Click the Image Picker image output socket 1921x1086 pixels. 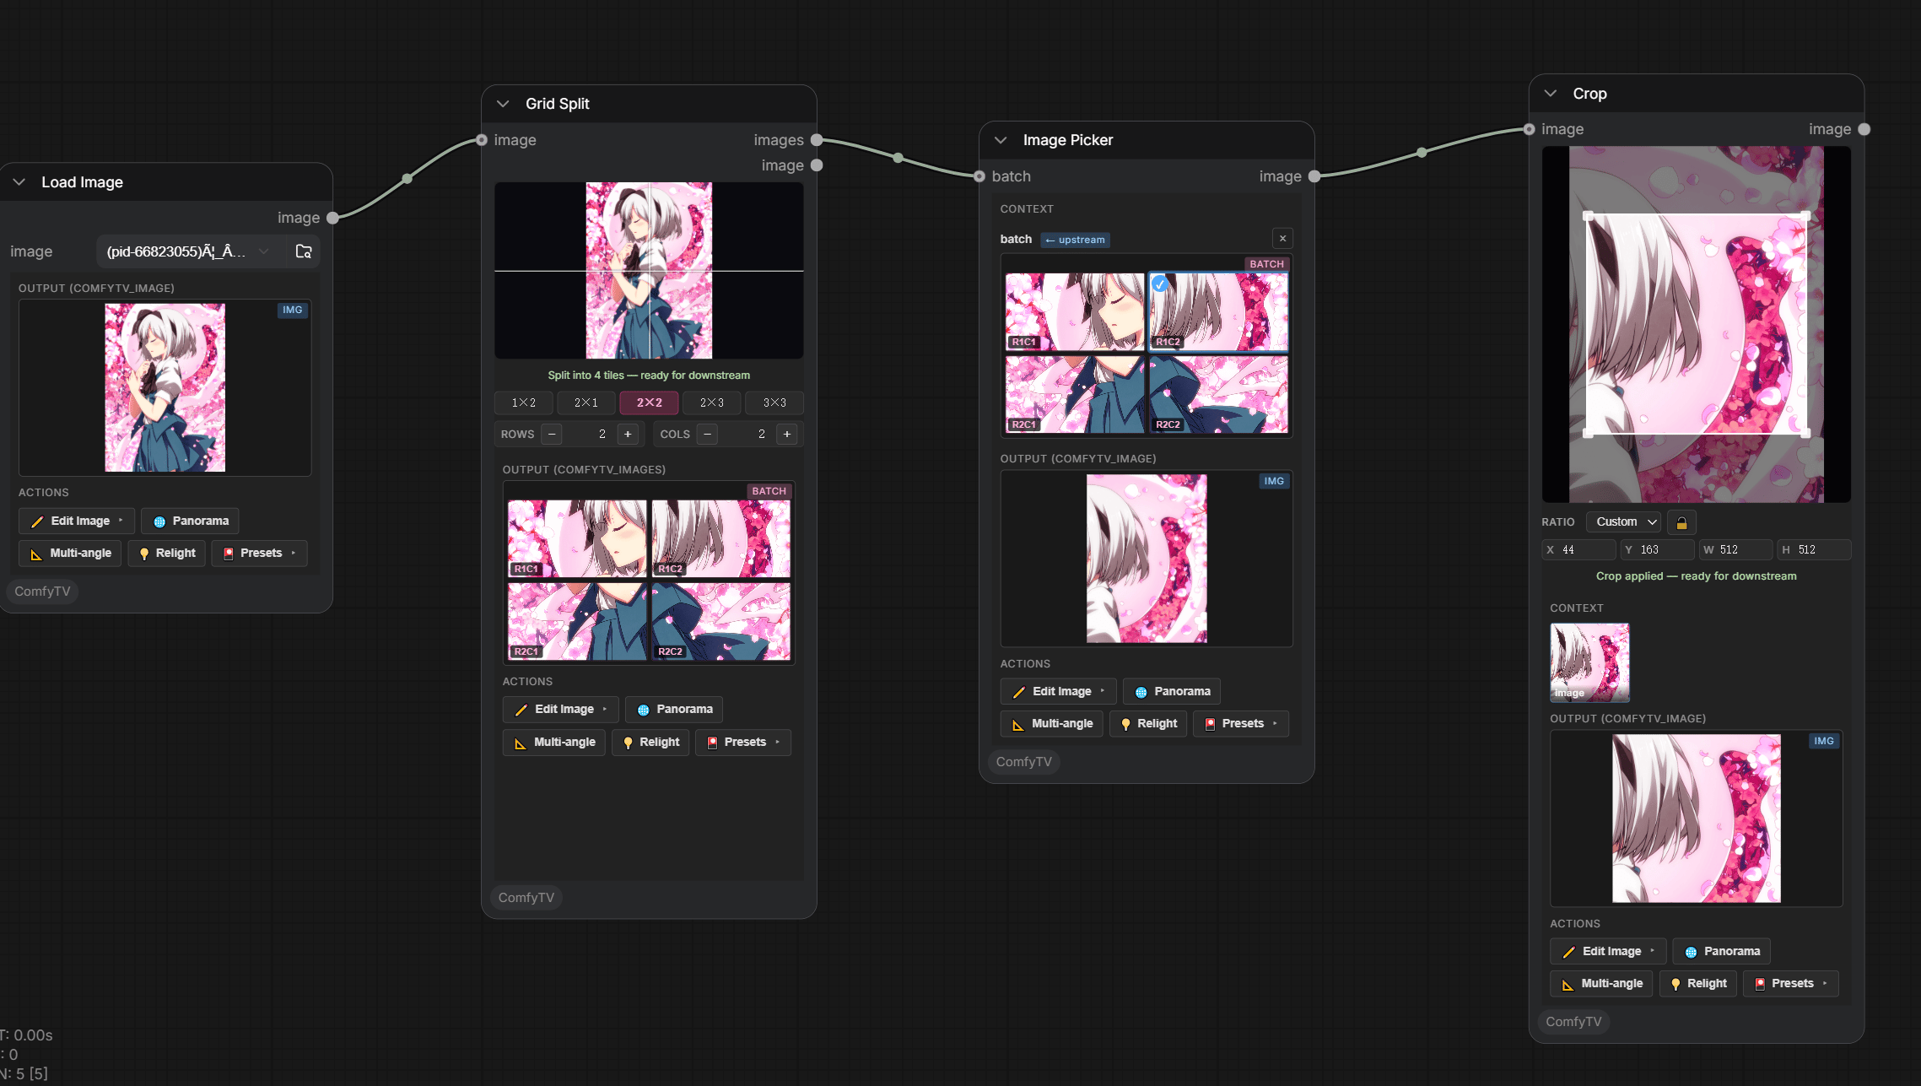pos(1314,176)
